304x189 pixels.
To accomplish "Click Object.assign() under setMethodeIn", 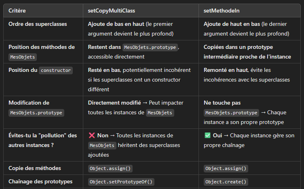I will 226,168.
